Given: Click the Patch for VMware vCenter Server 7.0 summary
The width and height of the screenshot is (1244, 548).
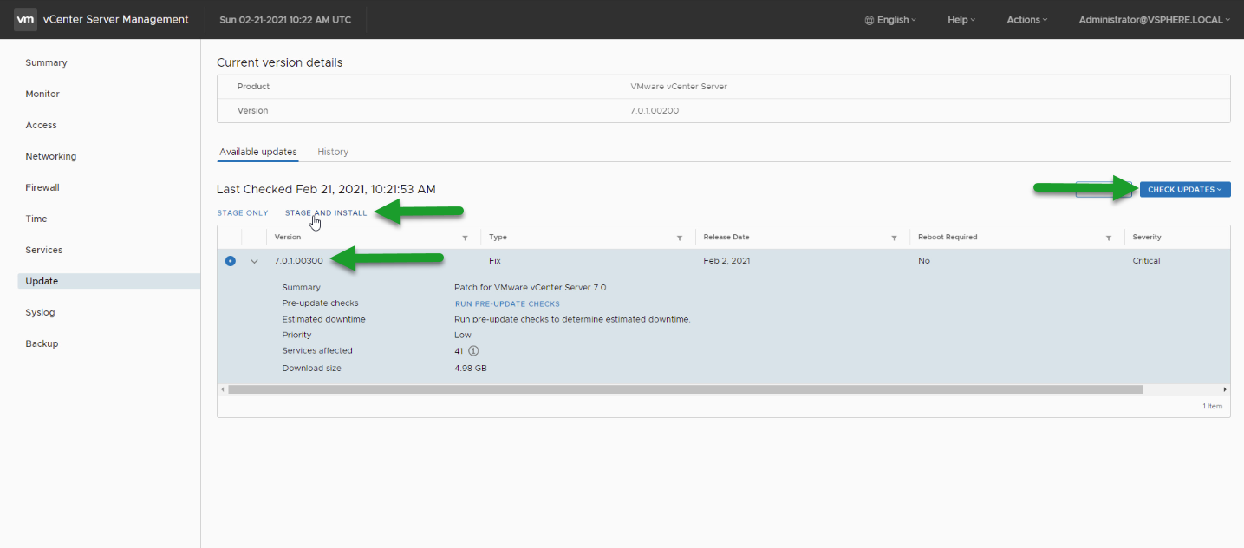Looking at the screenshot, I should click(x=531, y=288).
